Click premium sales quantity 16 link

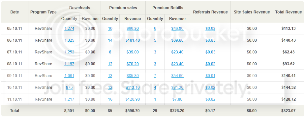click(x=110, y=99)
